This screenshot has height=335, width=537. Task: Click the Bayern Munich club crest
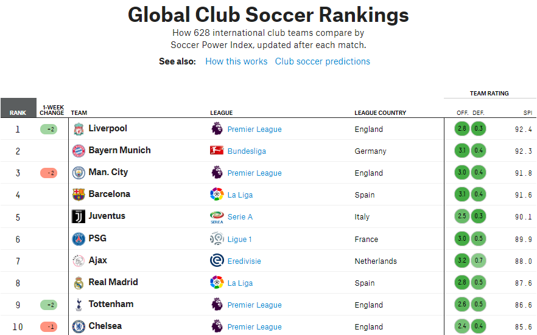point(79,151)
